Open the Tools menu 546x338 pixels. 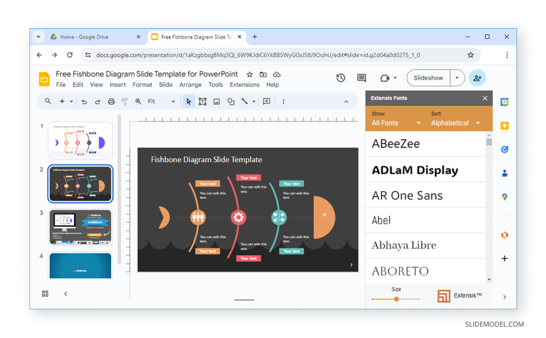click(x=215, y=85)
